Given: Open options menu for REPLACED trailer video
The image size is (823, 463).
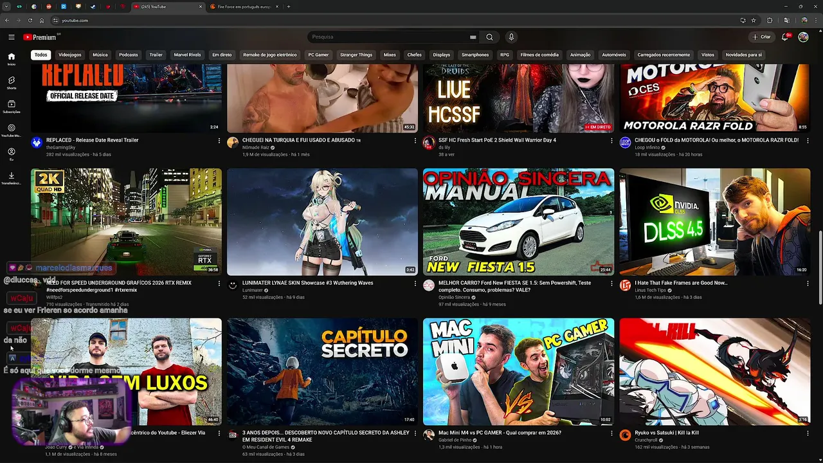Looking at the screenshot, I should click(219, 141).
